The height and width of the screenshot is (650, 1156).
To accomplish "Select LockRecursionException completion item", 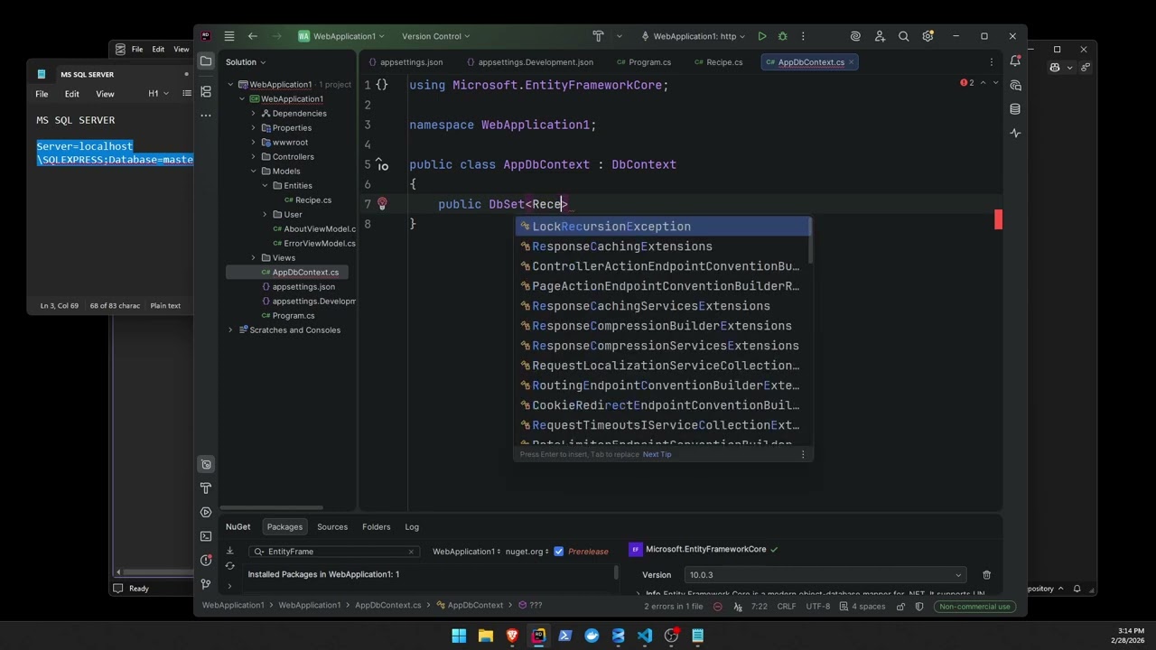I will coord(663,227).
